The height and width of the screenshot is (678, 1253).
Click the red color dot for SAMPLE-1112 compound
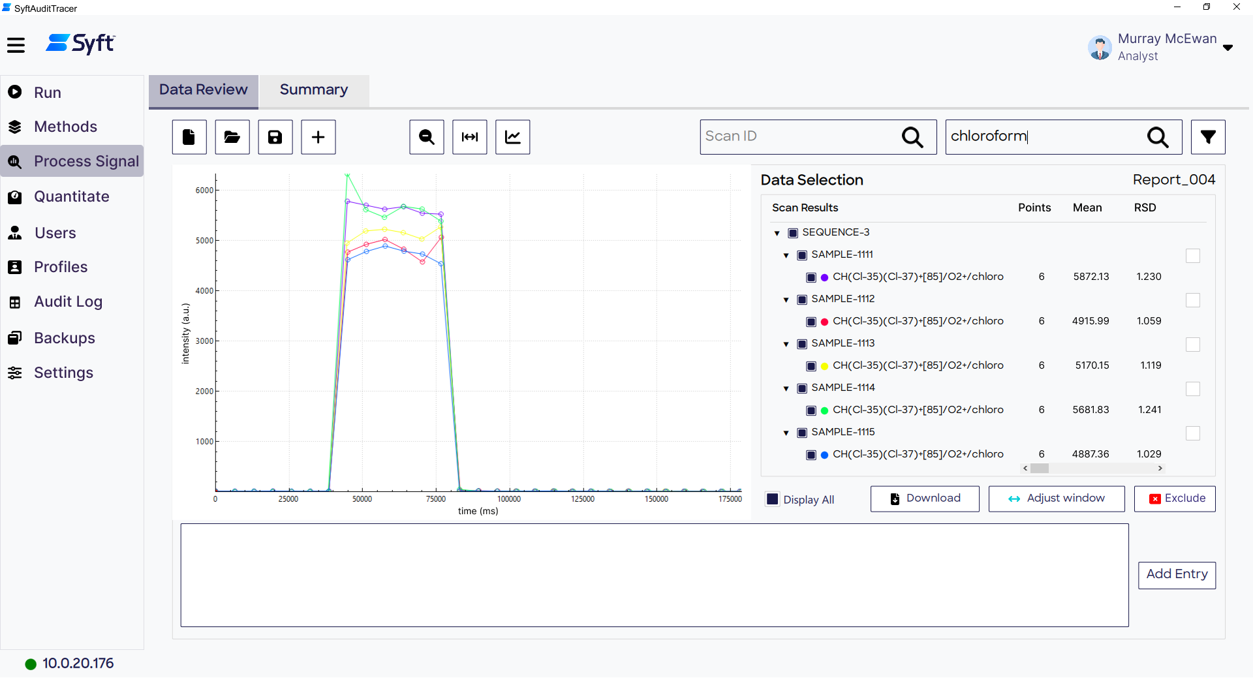coord(824,322)
